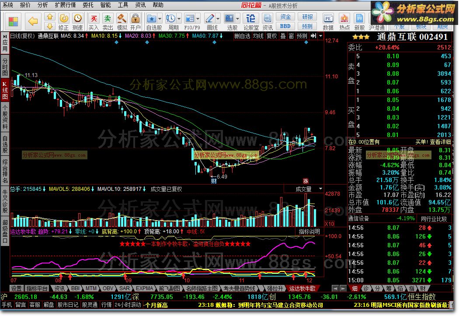Click the X10 volume scale label
The height and width of the screenshot is (316, 459).
330,224
